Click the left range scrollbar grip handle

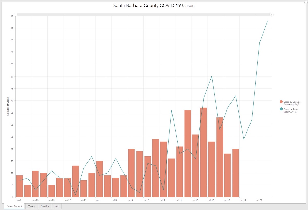[16, 15]
